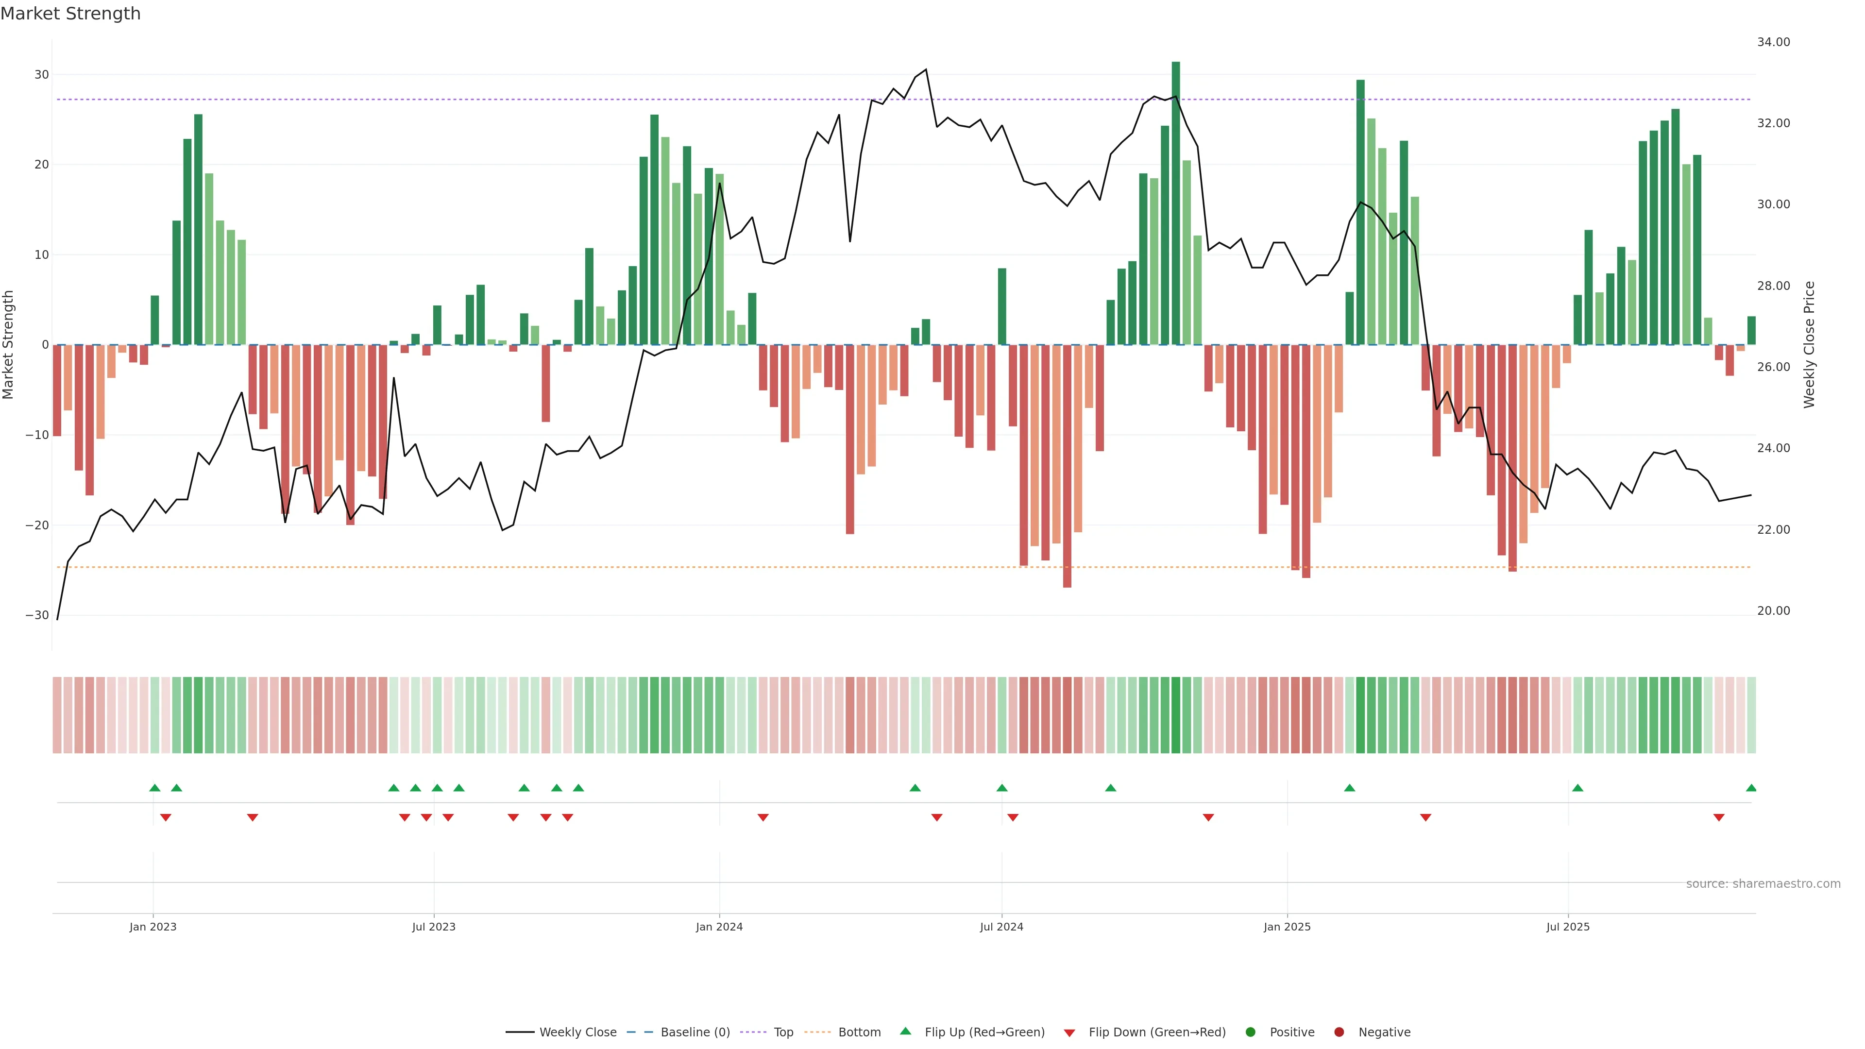Click the leftmost green flip-up triangle marker
Viewport: 1865px width, 1049px height.
(x=154, y=788)
